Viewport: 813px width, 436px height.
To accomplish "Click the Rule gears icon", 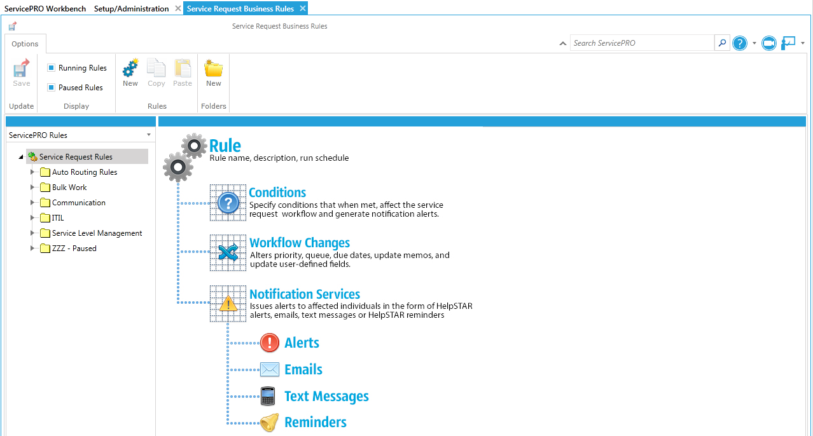I will pyautogui.click(x=185, y=157).
